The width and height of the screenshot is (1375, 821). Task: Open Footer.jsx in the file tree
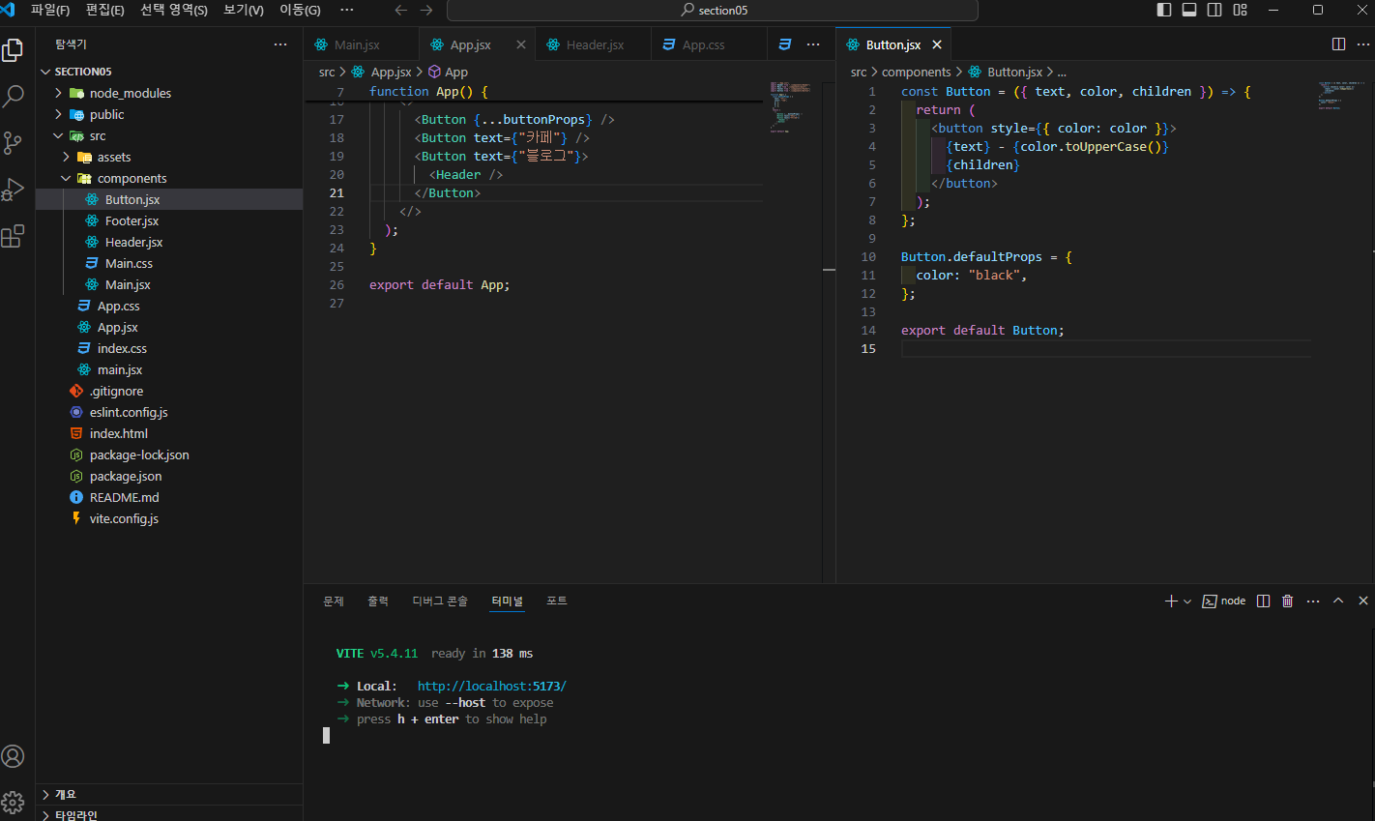169,220
